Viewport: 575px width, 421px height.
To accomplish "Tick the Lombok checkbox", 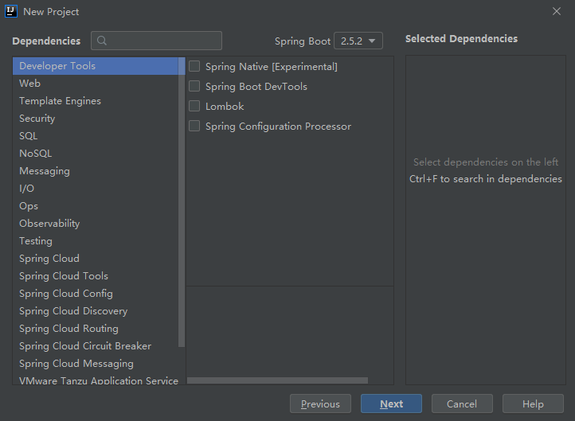I will [x=194, y=106].
